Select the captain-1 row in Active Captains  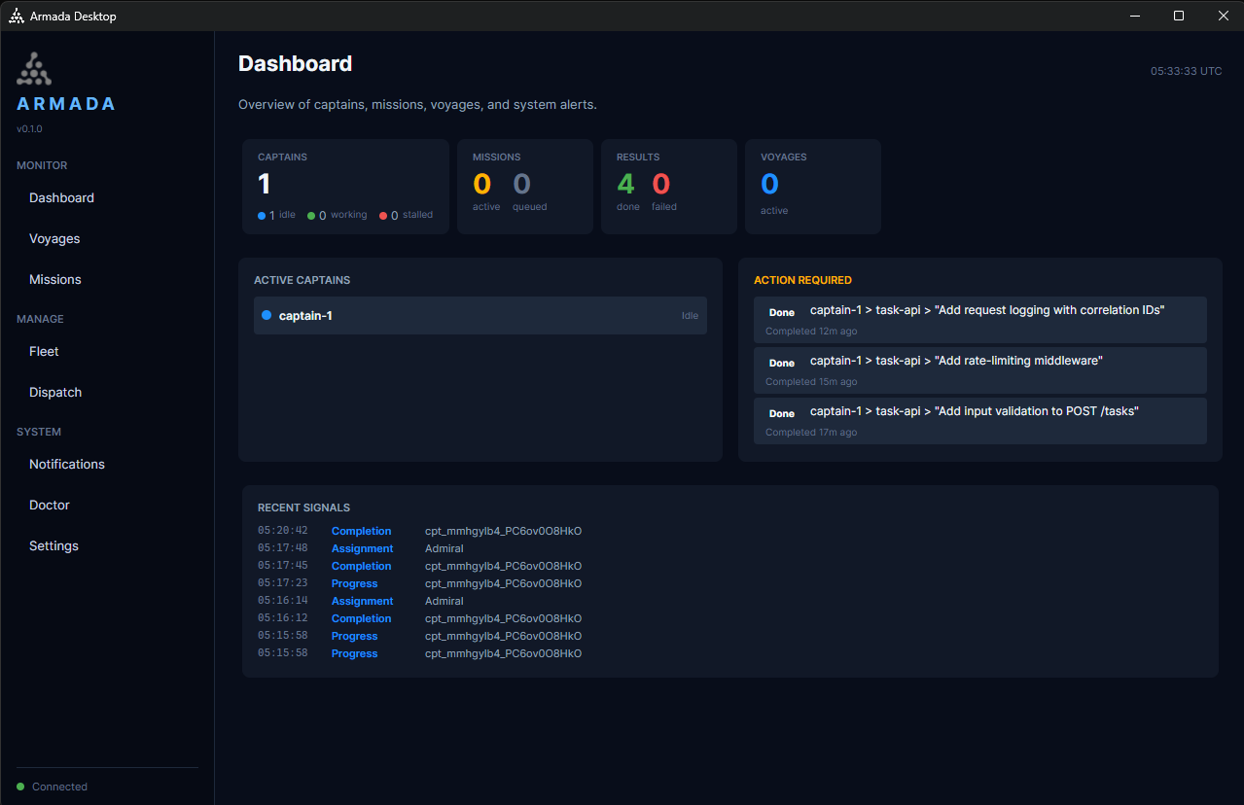pos(480,315)
